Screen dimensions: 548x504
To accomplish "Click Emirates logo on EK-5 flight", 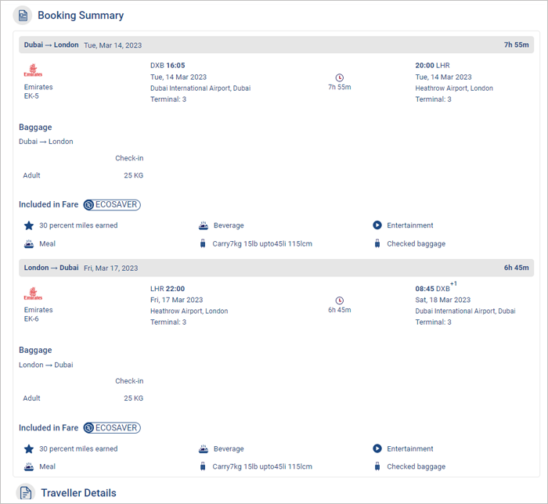I will [34, 72].
